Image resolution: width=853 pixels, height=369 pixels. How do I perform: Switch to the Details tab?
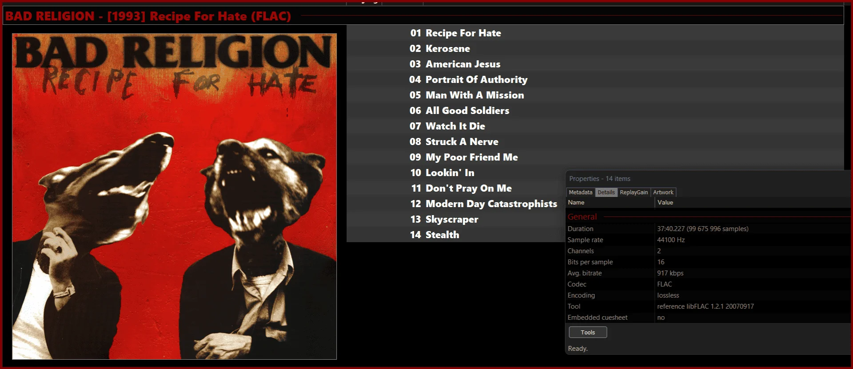point(606,192)
